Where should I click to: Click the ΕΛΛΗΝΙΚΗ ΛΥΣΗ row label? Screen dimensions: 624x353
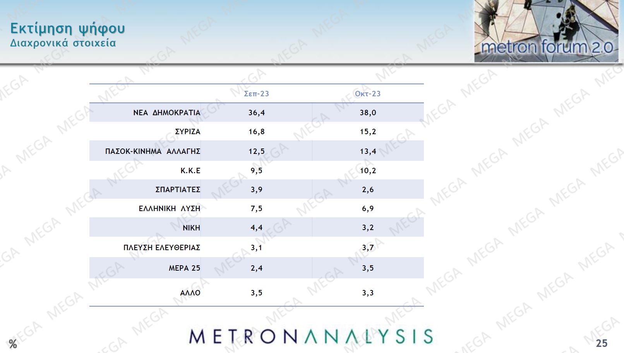(x=169, y=208)
